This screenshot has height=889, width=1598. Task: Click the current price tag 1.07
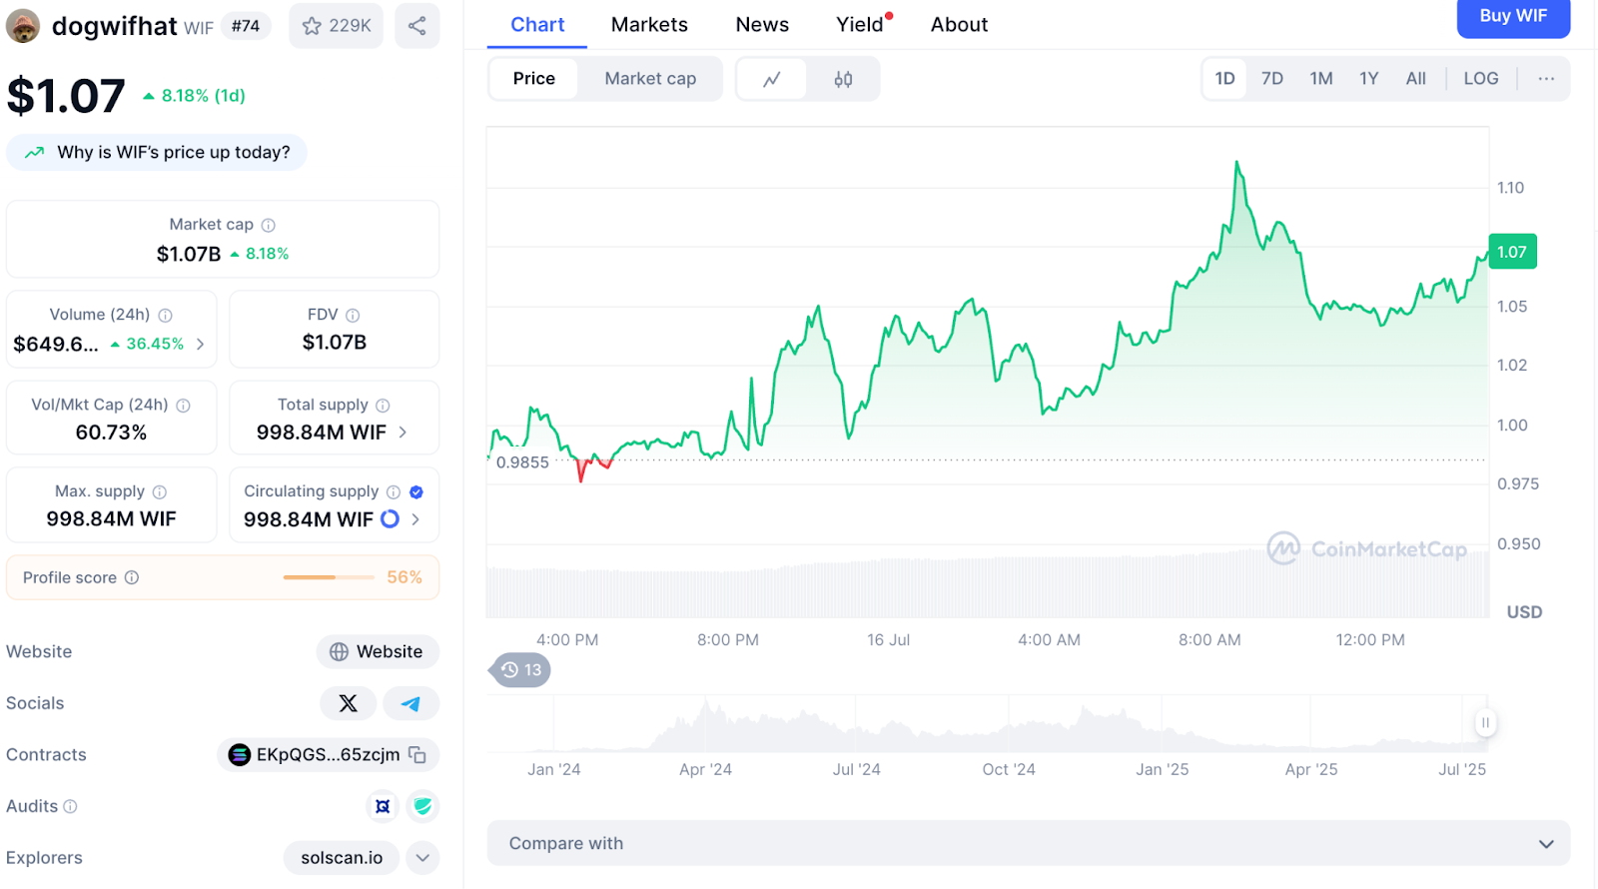point(1511,252)
